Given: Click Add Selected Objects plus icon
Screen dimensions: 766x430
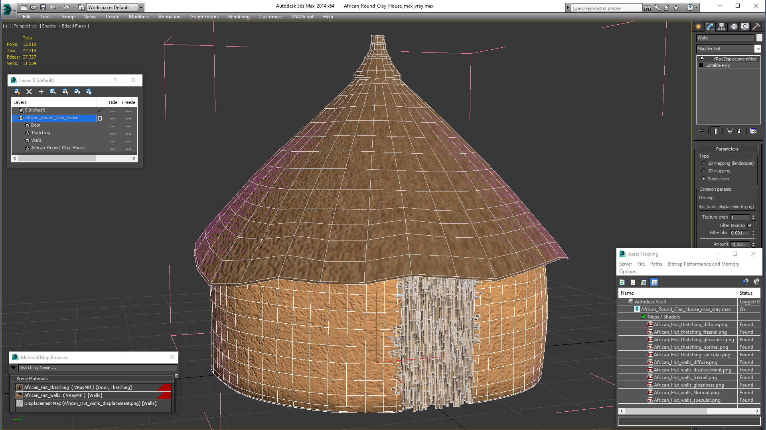Looking at the screenshot, I should click(x=41, y=92).
